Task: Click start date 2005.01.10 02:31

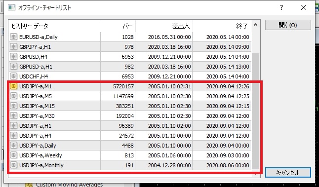Action: 169,86
